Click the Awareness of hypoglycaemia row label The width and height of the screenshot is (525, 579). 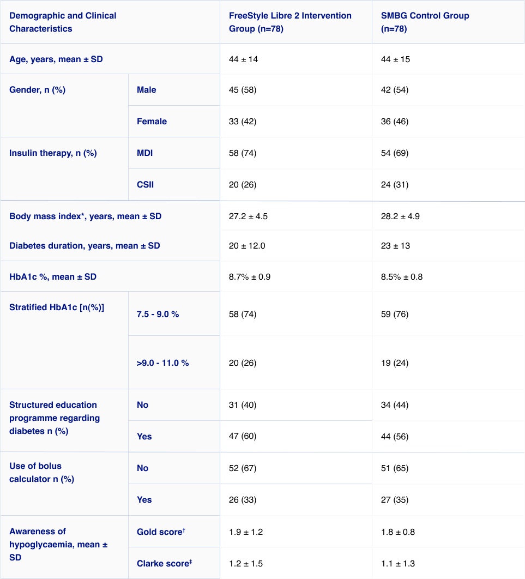[x=58, y=544]
